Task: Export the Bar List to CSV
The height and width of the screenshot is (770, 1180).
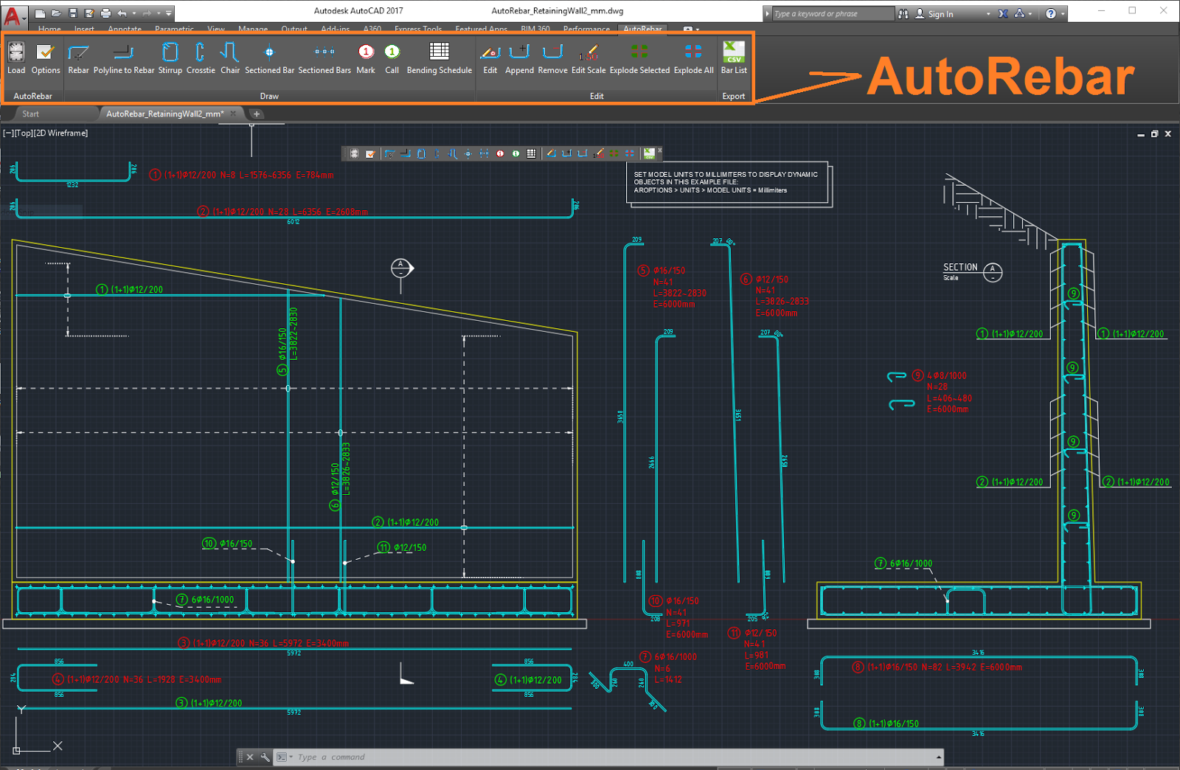Action: (734, 58)
